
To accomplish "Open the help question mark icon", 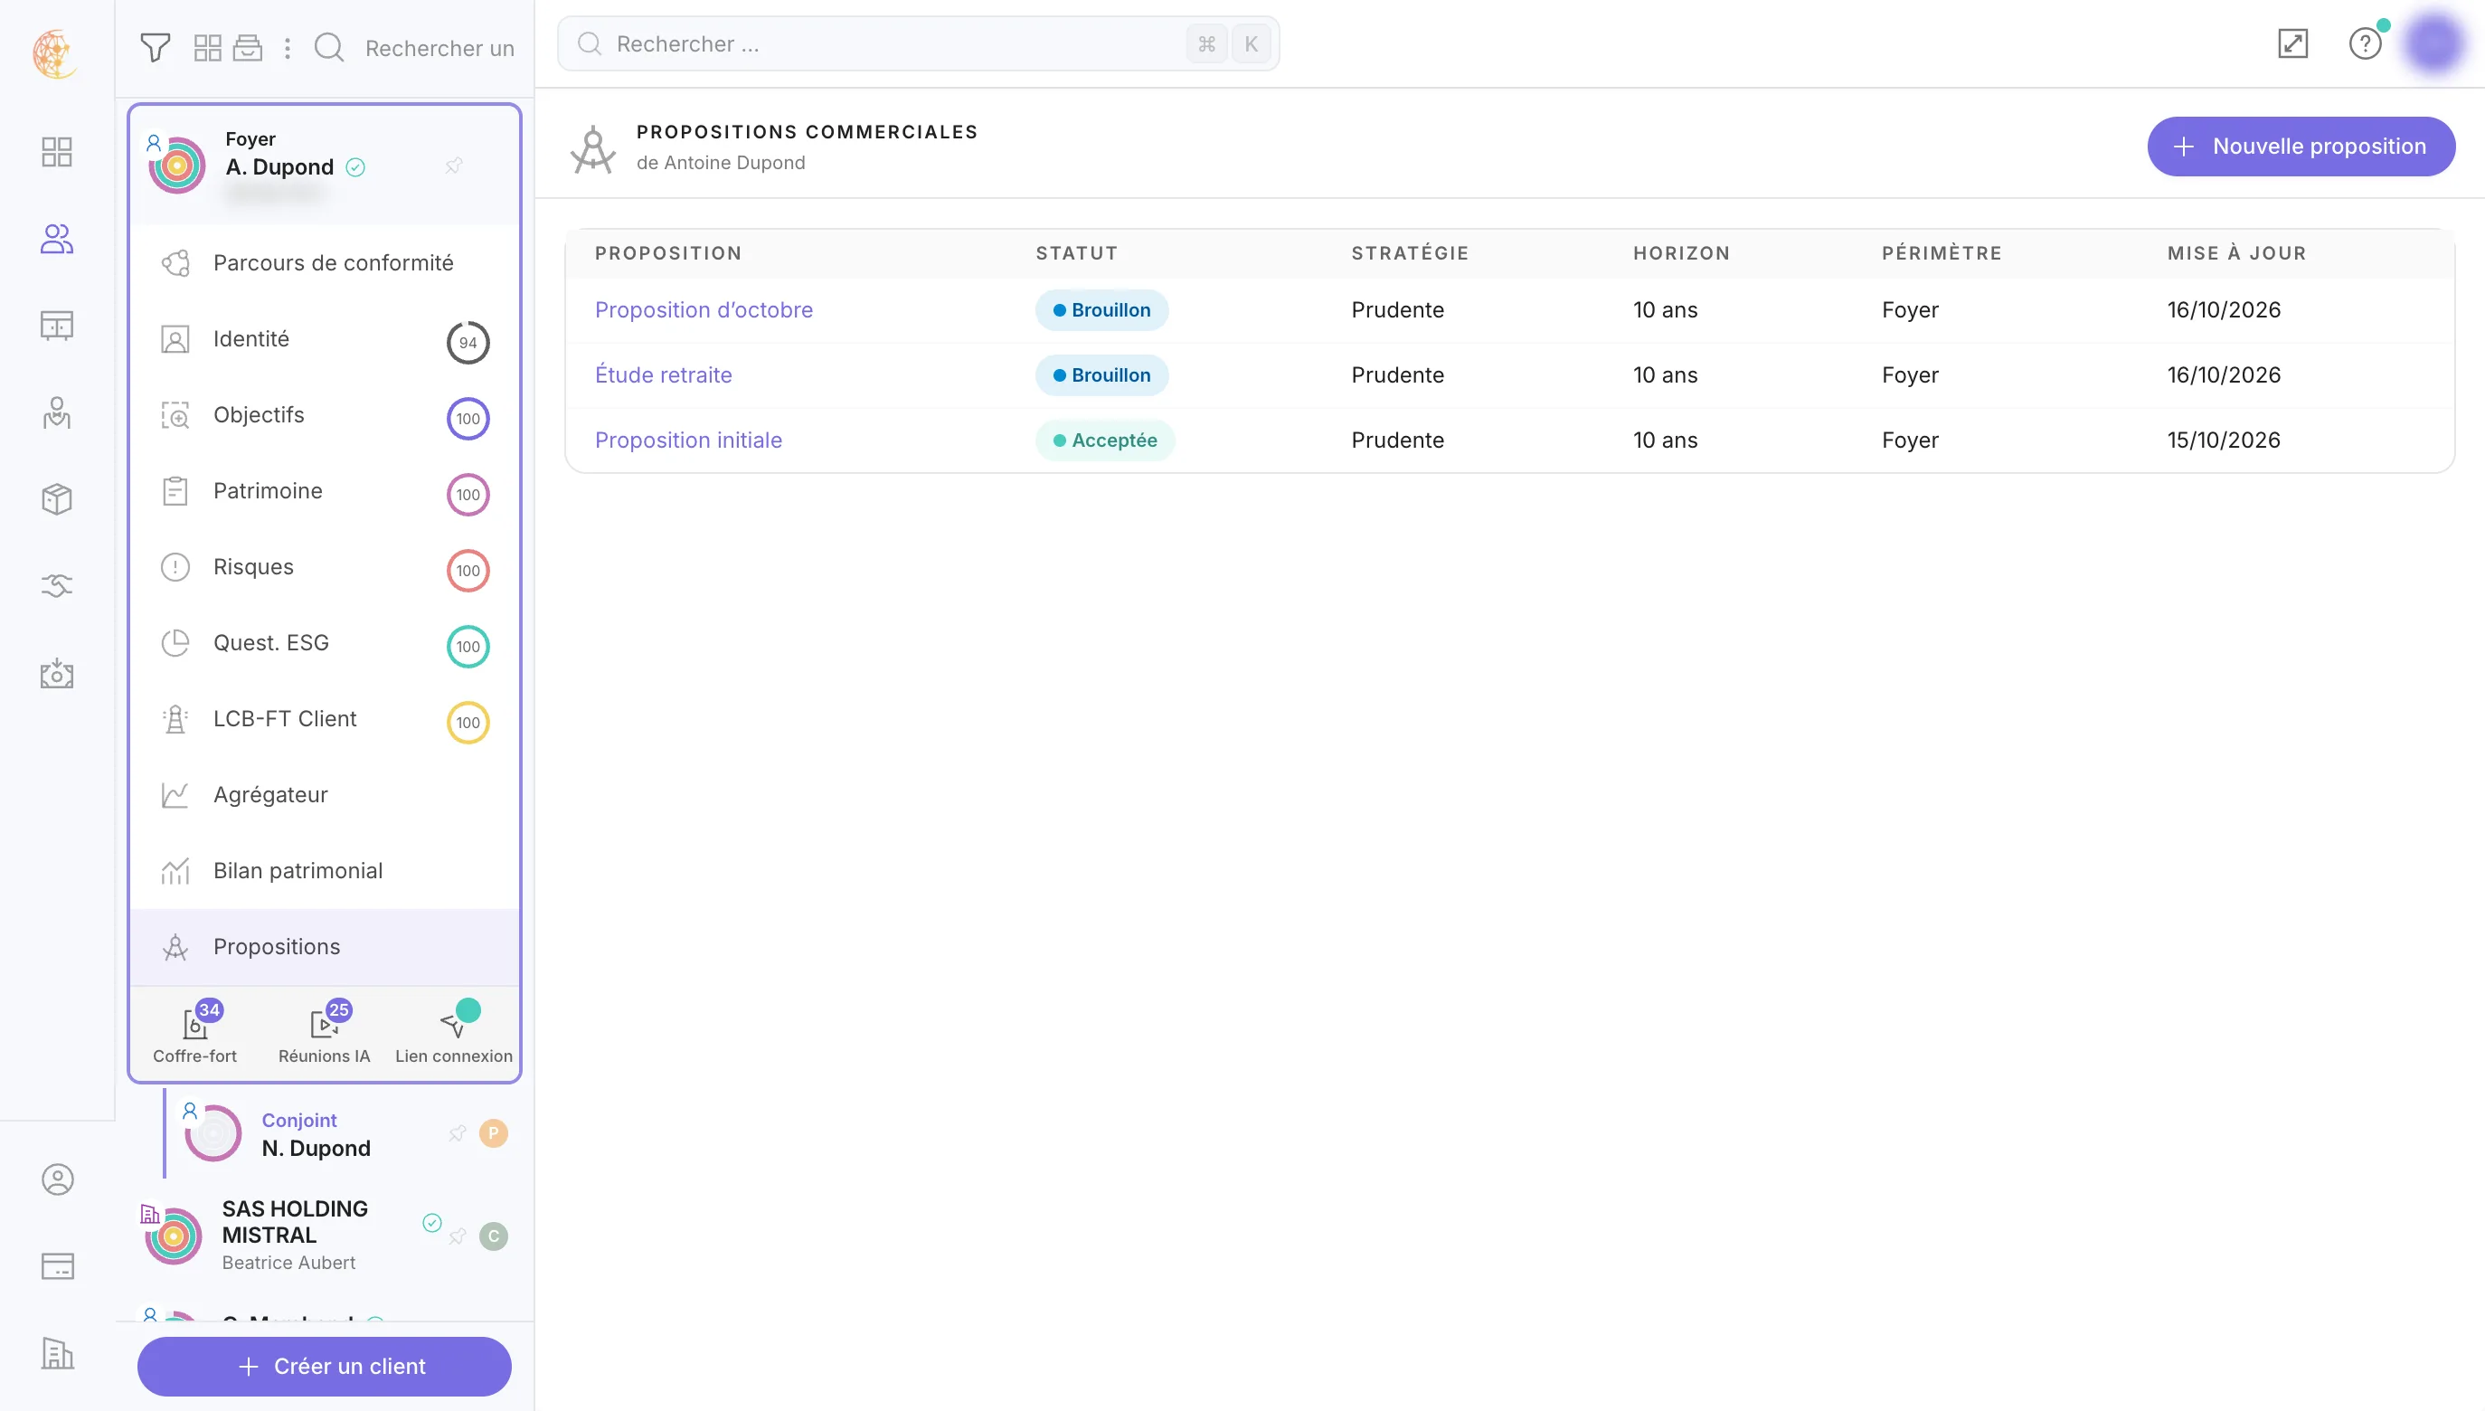I will click(x=2365, y=43).
